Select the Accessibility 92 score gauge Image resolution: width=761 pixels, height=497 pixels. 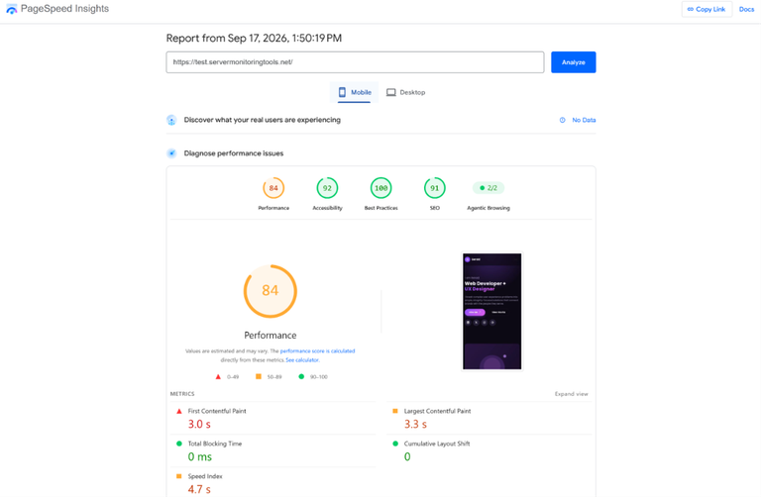[x=327, y=188]
